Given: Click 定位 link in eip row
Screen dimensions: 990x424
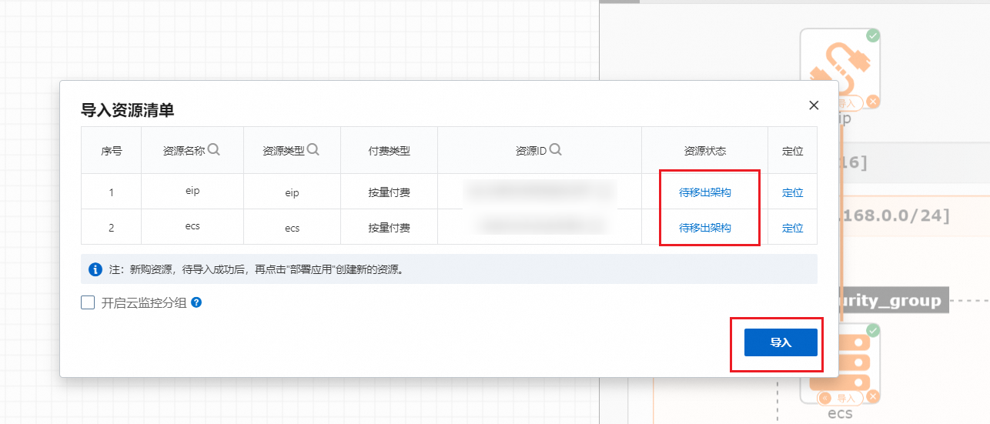Looking at the screenshot, I should [x=793, y=192].
